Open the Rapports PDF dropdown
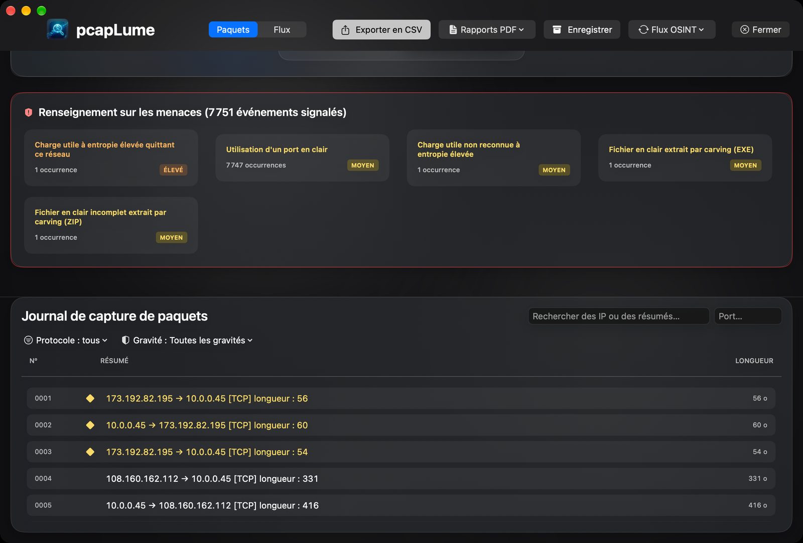 487,30
